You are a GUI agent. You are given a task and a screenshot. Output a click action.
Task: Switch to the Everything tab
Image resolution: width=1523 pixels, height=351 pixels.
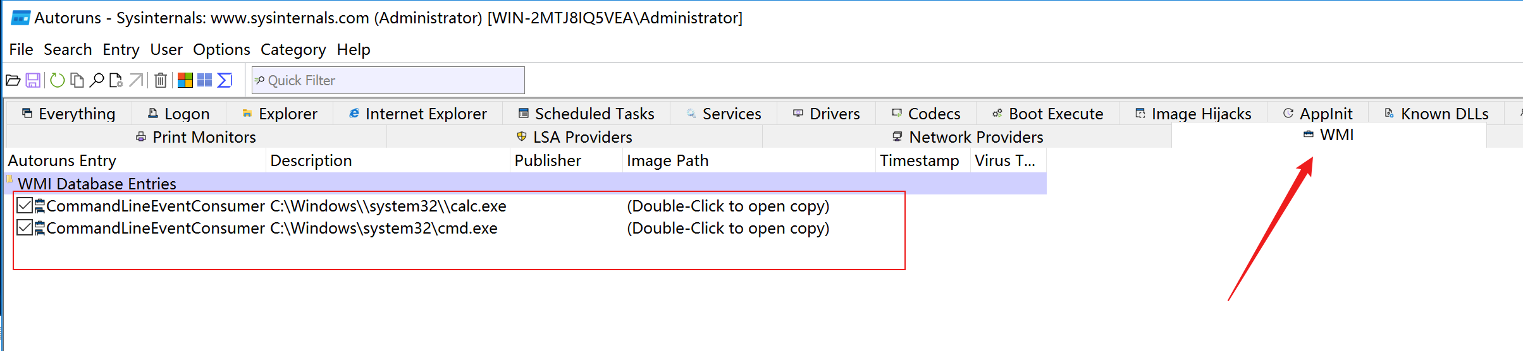[x=69, y=114]
